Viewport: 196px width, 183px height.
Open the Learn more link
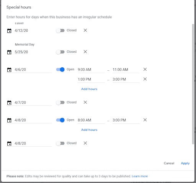(140, 176)
